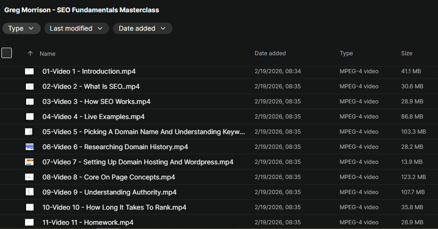The image size is (438, 229).
Task: Click the Size column header
Action: coord(406,53)
